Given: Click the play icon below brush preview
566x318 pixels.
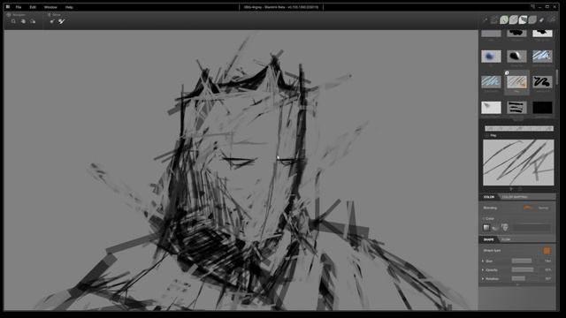Looking at the screenshot, I should click(511, 189).
